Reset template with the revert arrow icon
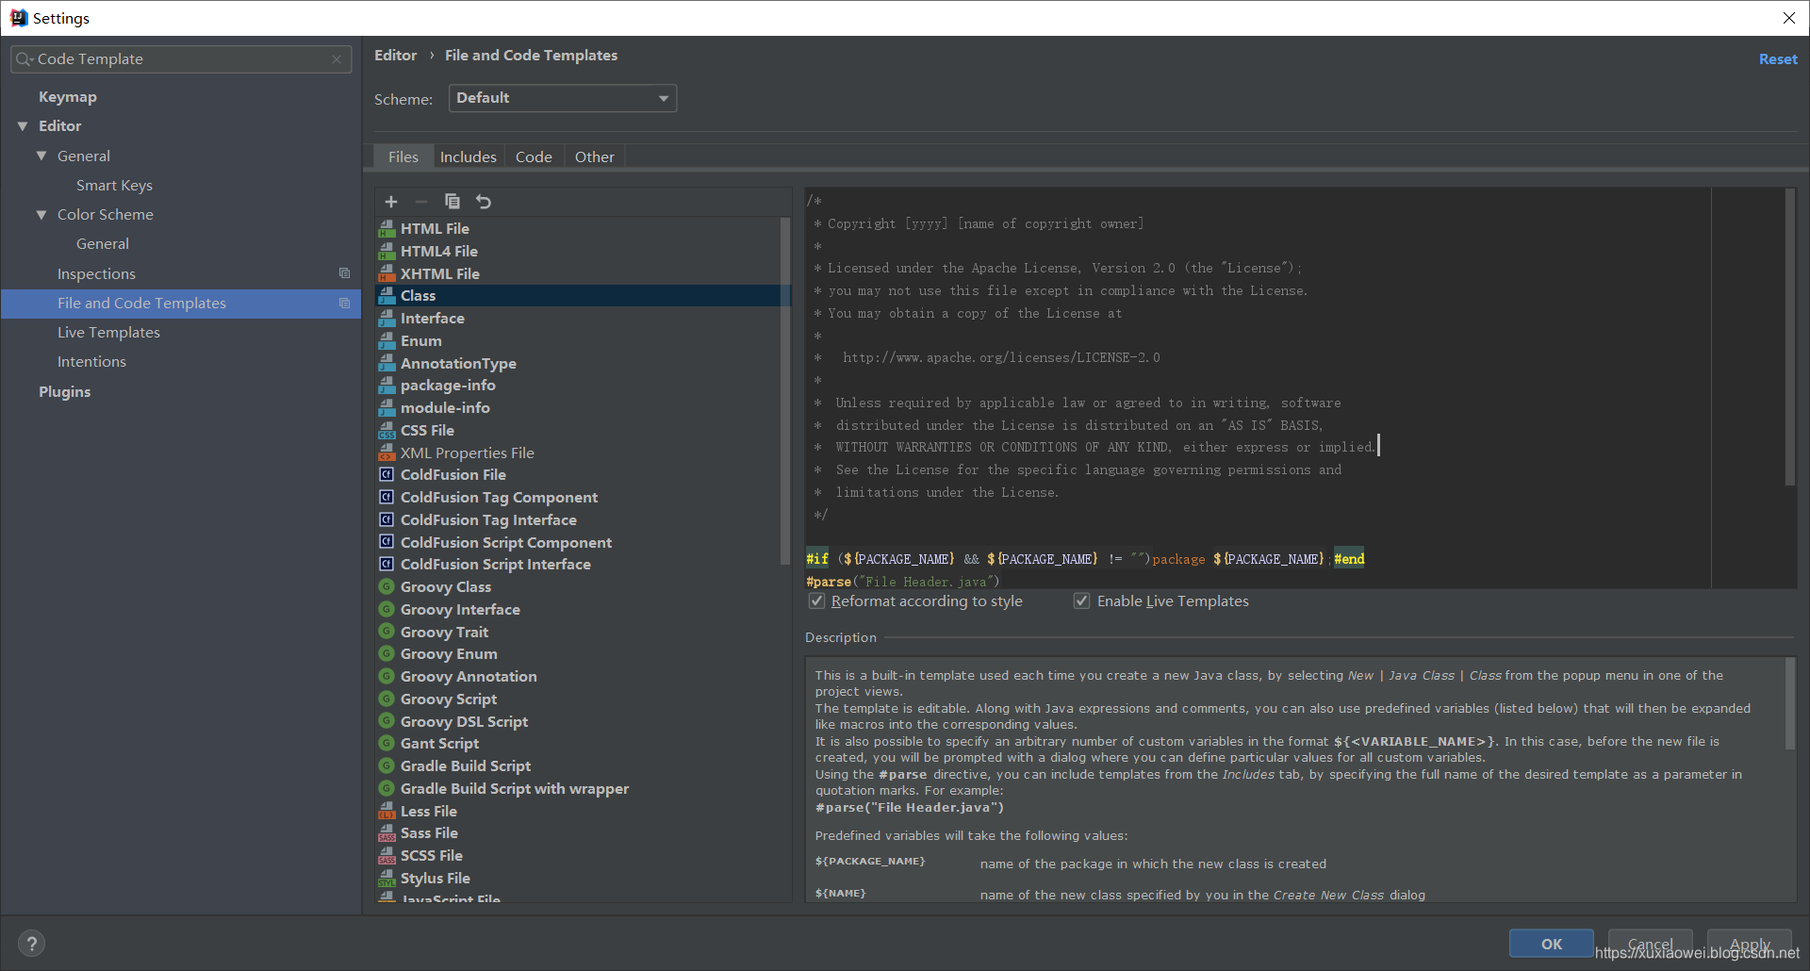The height and width of the screenshot is (971, 1810). pos(483,201)
